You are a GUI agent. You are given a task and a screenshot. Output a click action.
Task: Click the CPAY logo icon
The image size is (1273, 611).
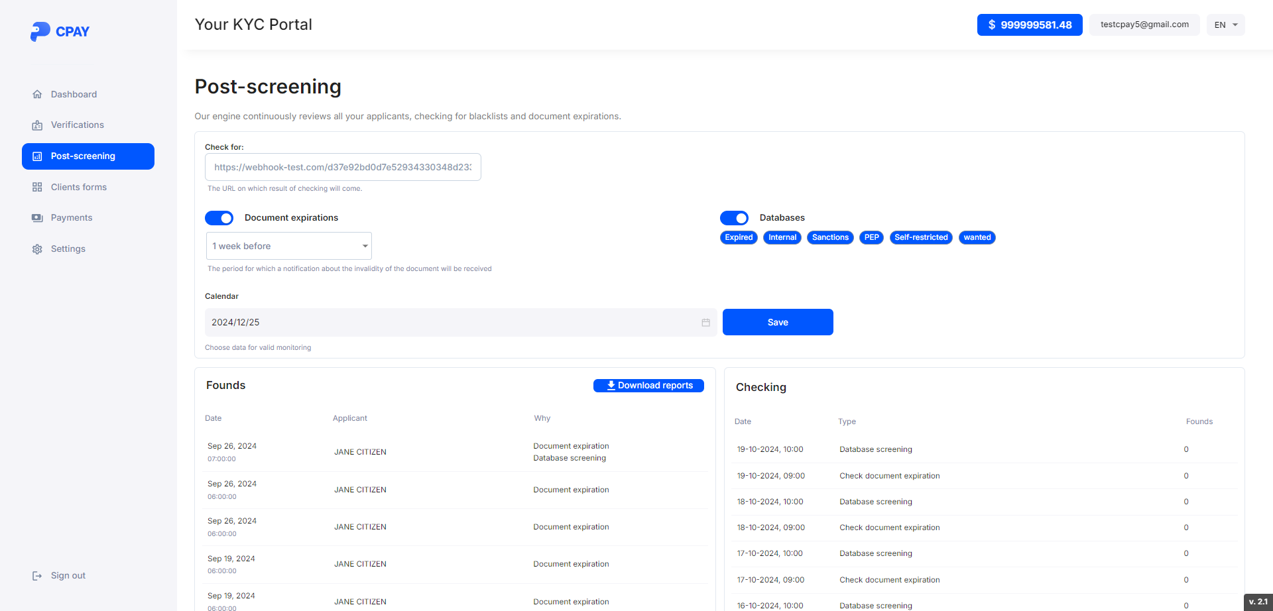[40, 31]
